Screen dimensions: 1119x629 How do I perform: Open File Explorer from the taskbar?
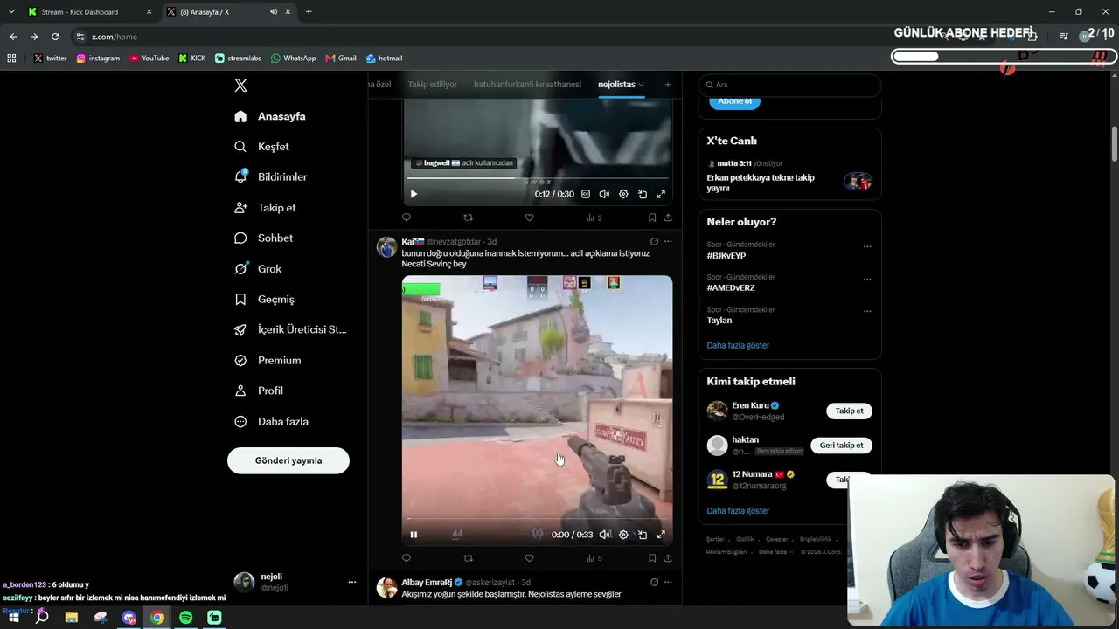pos(72,617)
